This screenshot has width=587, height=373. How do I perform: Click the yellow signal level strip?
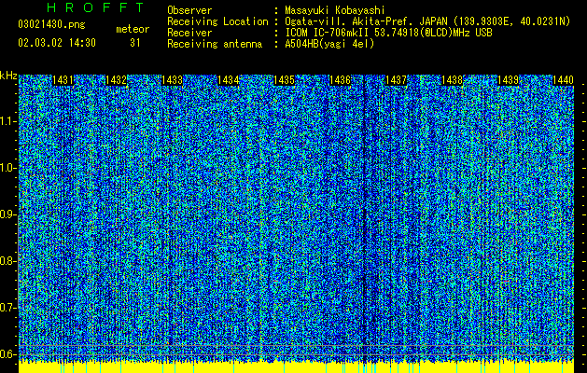coord(296,367)
